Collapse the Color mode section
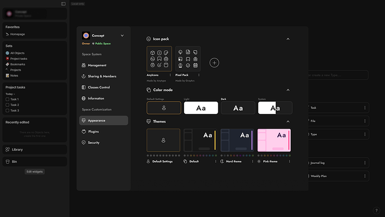The image size is (385, 217). coord(288,90)
